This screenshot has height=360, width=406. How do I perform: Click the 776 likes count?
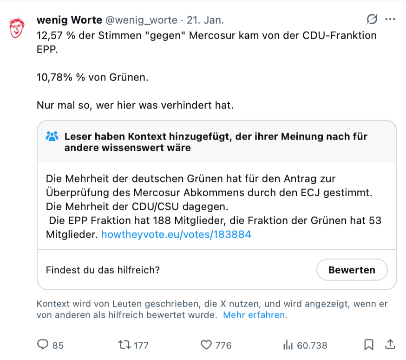[x=223, y=345]
